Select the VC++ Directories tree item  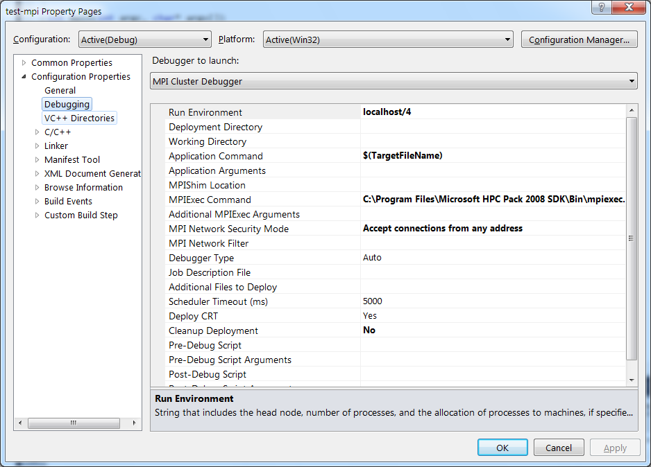click(79, 118)
